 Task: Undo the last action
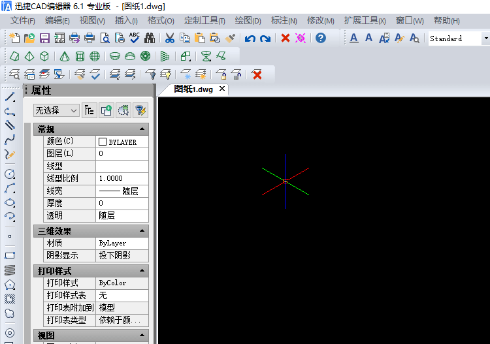[x=250, y=38]
